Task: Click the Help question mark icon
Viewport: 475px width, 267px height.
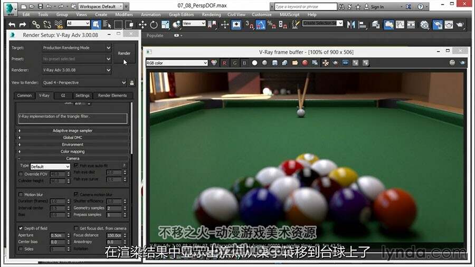Action: pyautogui.click(x=421, y=7)
